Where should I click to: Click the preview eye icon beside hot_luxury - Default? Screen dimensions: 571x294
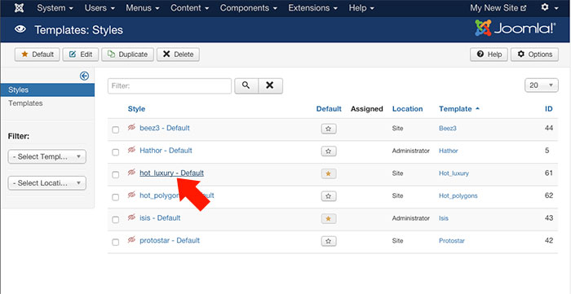click(x=132, y=173)
